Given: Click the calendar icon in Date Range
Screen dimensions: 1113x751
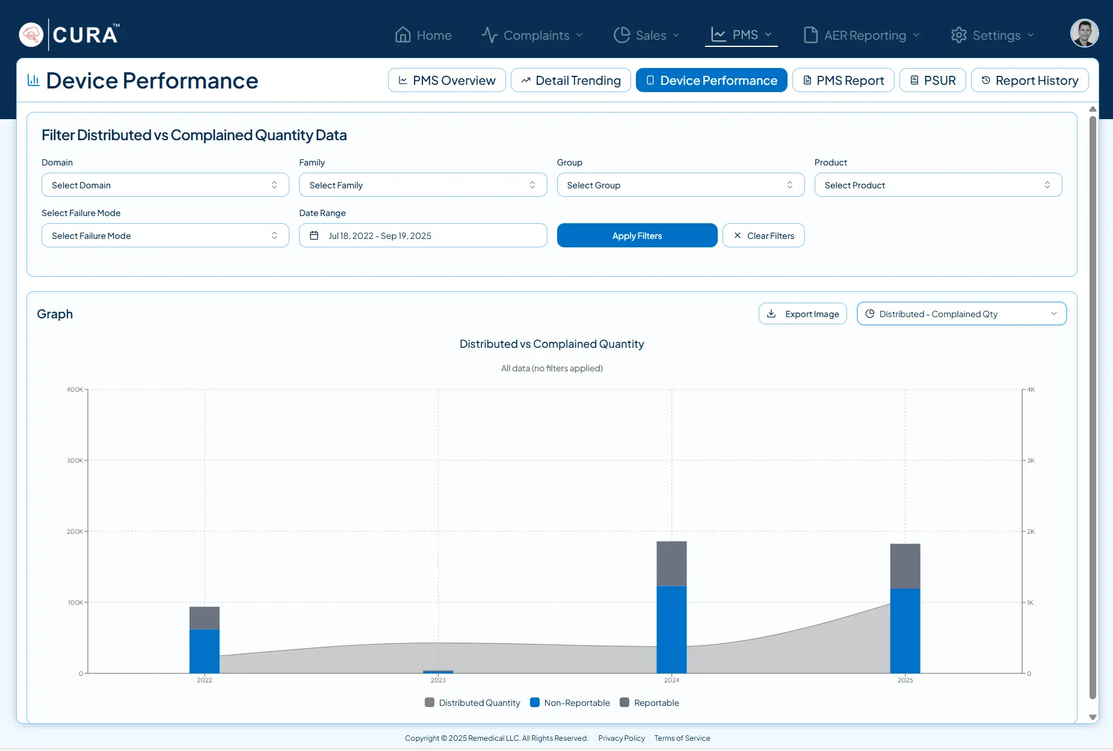Looking at the screenshot, I should [x=314, y=236].
